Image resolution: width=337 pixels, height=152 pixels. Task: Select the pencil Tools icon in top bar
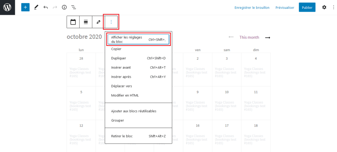pyautogui.click(x=36, y=7)
